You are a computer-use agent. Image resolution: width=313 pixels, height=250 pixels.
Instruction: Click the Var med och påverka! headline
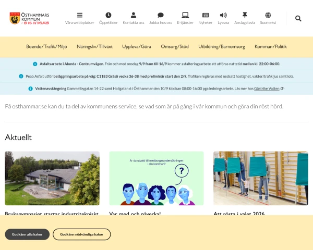click(135, 214)
